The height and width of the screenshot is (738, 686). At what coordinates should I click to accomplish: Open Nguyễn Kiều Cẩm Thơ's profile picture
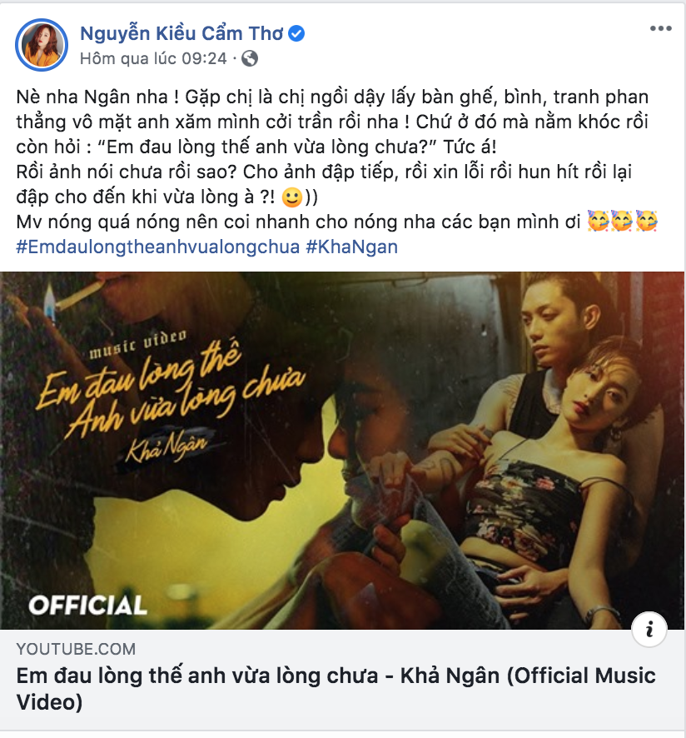point(42,45)
